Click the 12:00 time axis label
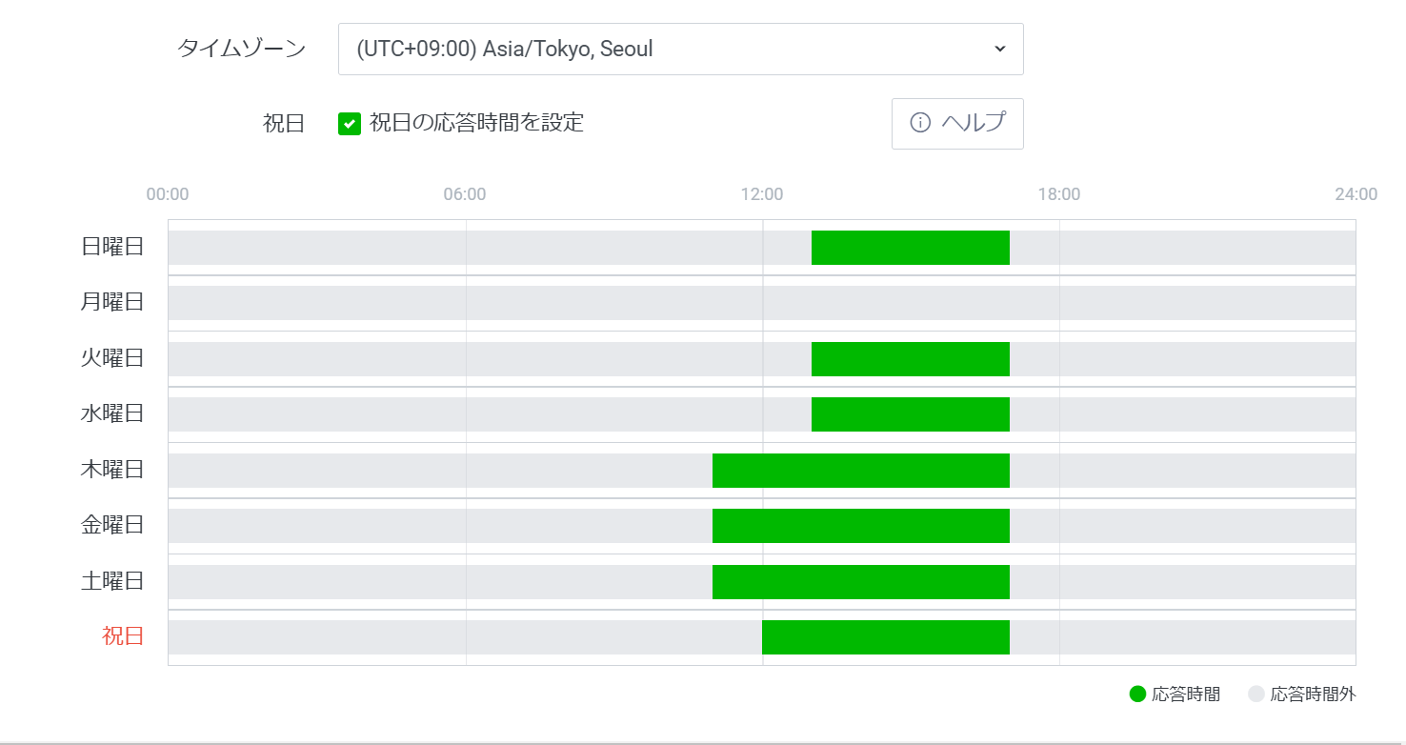This screenshot has height=745, width=1406. tap(762, 193)
